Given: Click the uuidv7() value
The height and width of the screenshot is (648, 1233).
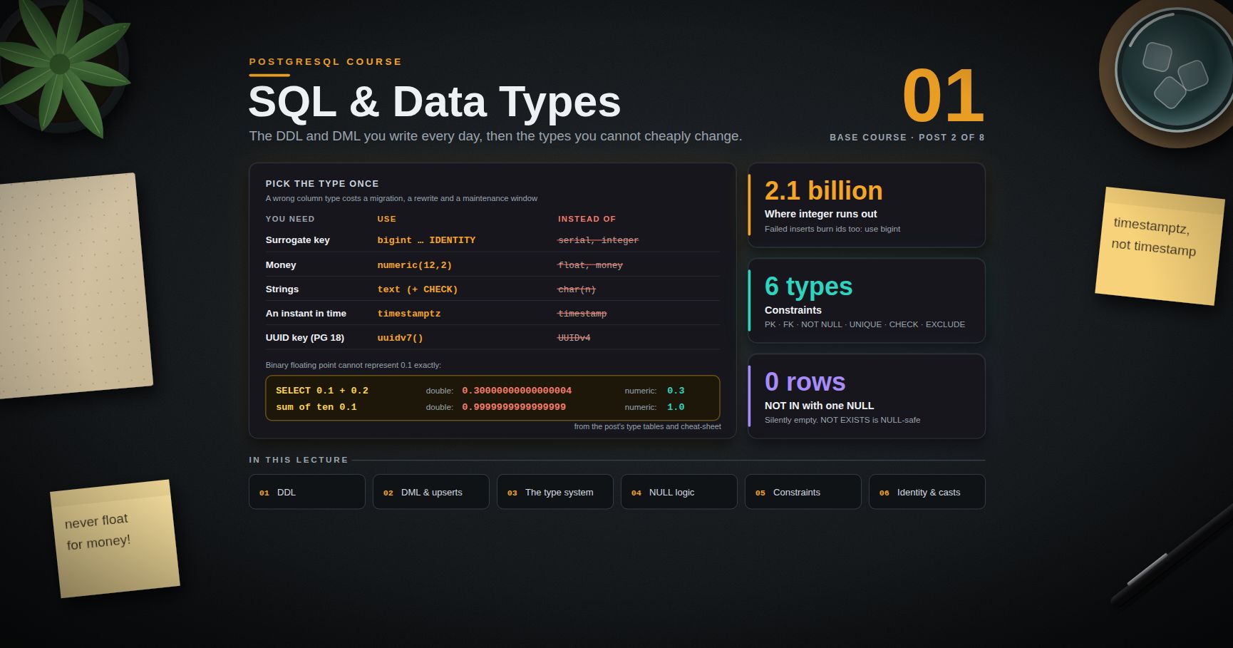Looking at the screenshot, I should (x=400, y=338).
